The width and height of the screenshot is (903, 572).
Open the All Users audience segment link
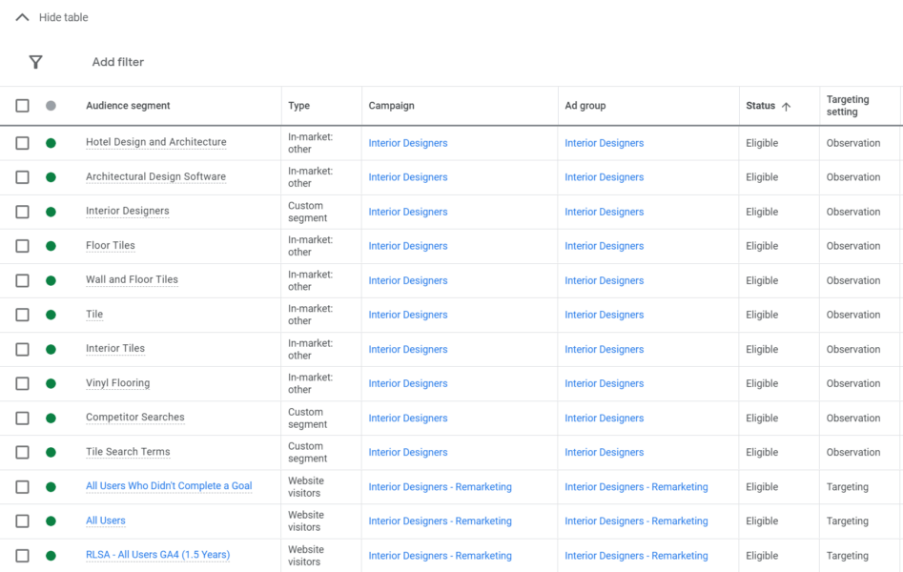[x=105, y=521]
